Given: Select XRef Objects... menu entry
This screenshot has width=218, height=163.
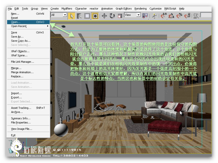Looking at the screenshot, I should [28, 51].
